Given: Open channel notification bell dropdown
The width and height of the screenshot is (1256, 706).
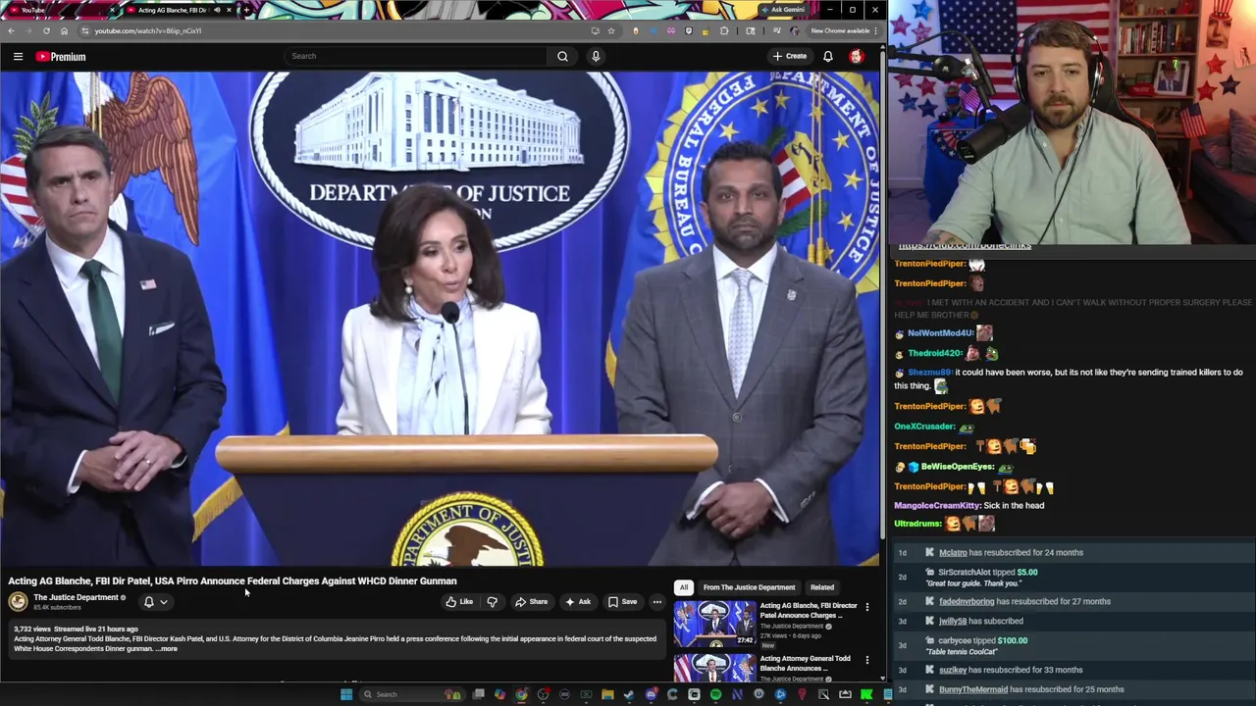Looking at the screenshot, I should tap(155, 602).
